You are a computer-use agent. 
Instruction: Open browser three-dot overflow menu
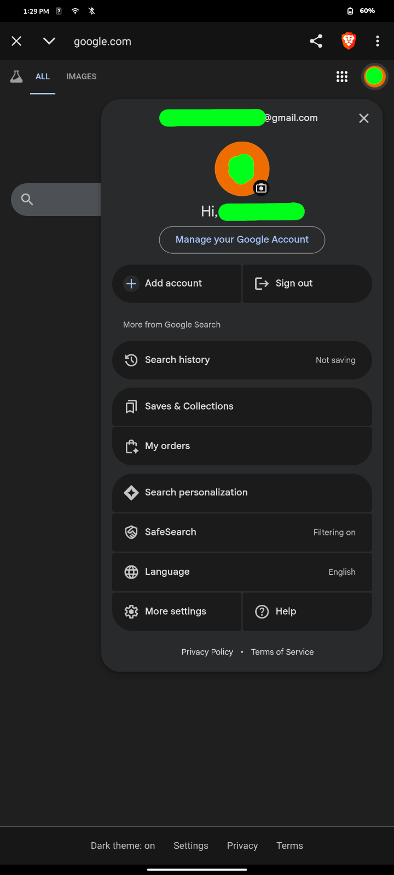378,41
